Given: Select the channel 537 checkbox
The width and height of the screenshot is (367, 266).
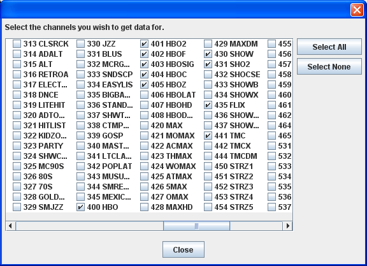Looking at the screenshot, I should pos(271,207).
